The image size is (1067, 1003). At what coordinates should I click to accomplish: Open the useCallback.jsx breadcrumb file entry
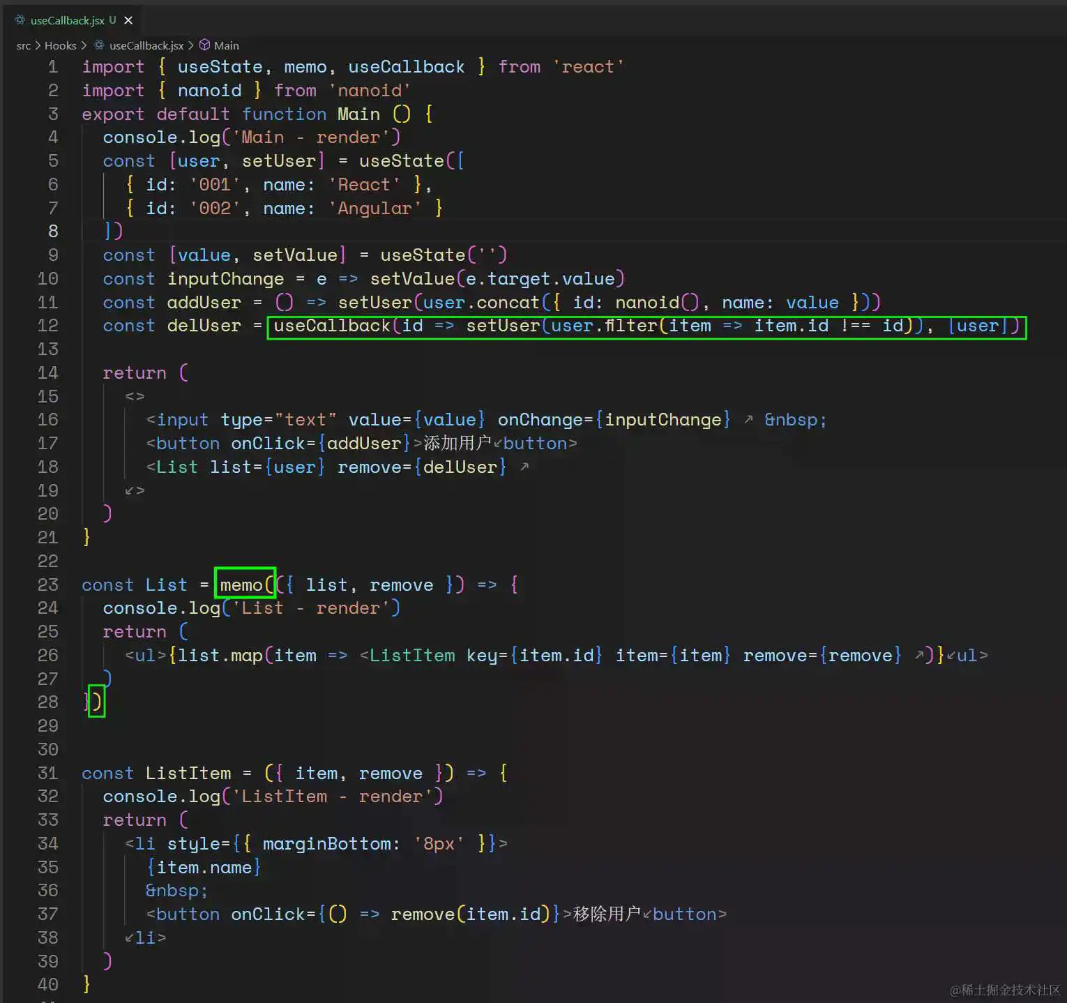pyautogui.click(x=146, y=45)
